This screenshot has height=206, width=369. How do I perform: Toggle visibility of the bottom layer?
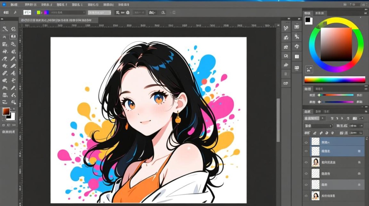(306, 196)
